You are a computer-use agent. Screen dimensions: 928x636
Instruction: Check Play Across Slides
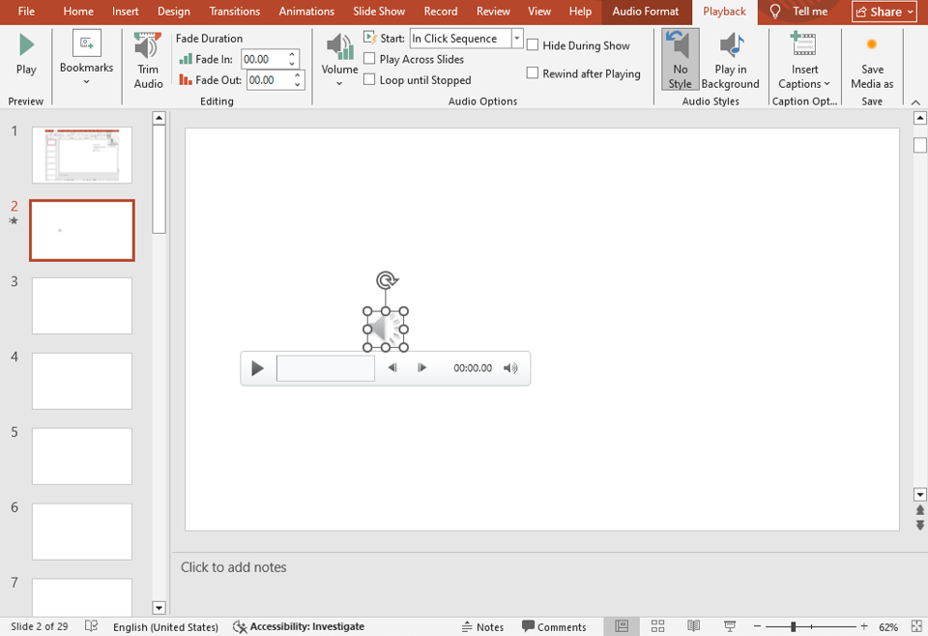click(369, 59)
